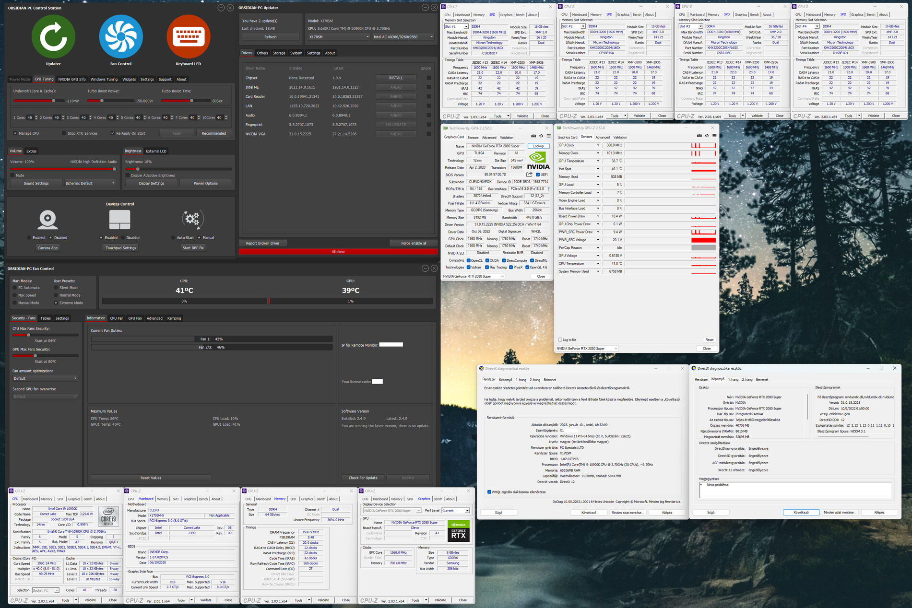Set camera to Enabled in Devices Control
The height and width of the screenshot is (608, 912).
point(29,238)
